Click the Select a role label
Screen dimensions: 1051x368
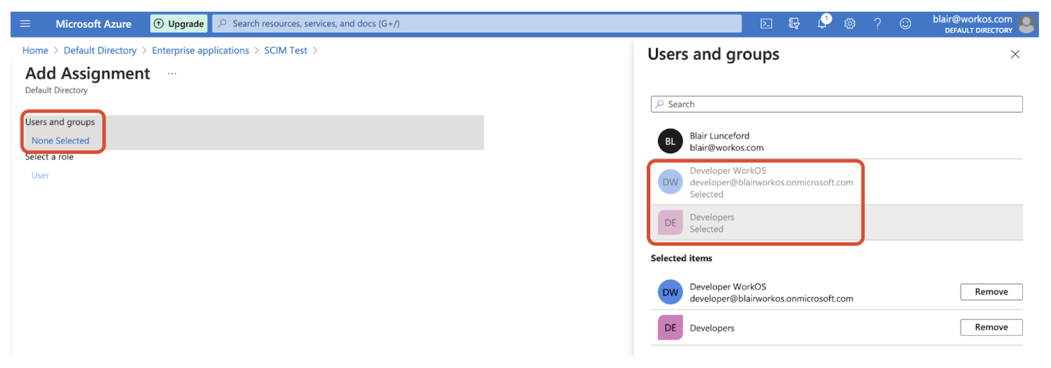[x=49, y=157]
